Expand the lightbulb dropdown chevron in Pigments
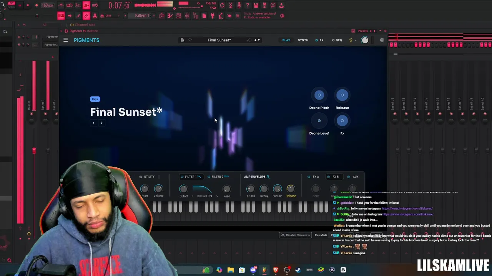Image resolution: width=492 pixels, height=276 pixels. tap(356, 40)
